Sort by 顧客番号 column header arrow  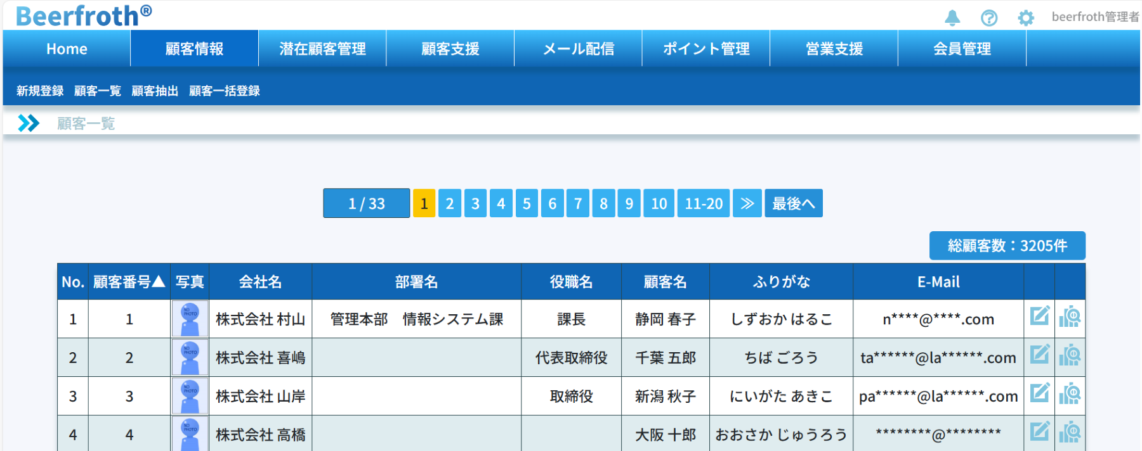[x=159, y=281]
